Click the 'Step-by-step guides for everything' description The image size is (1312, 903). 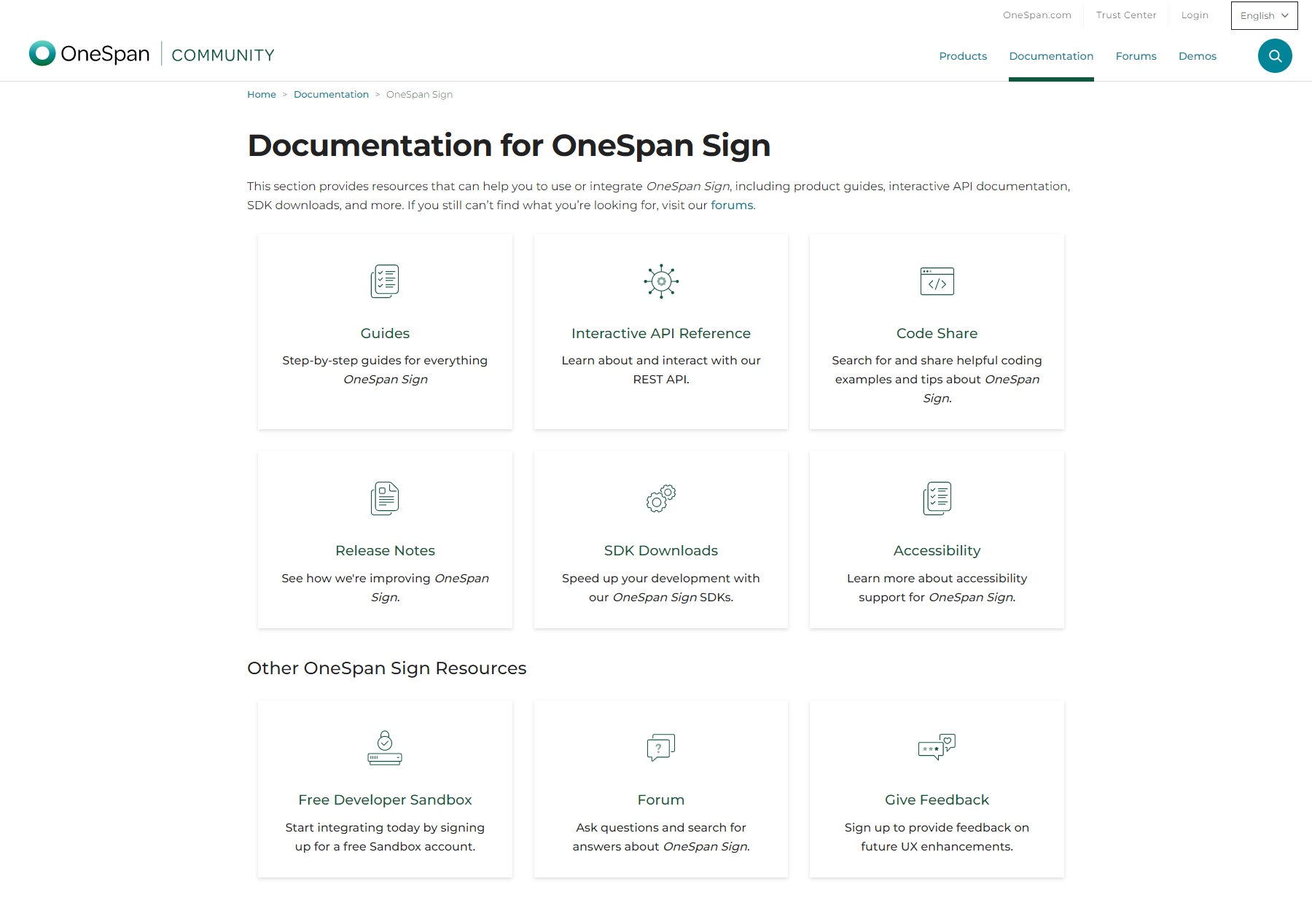[385, 361]
